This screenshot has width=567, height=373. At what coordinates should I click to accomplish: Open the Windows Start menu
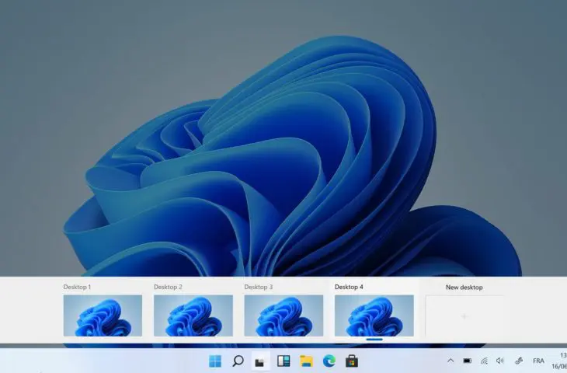click(x=215, y=361)
